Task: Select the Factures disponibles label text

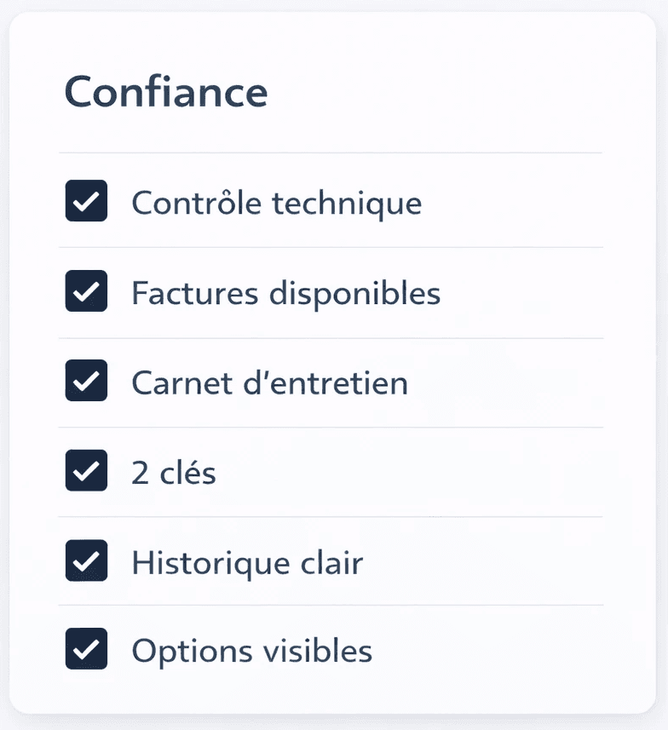Action: pyautogui.click(x=286, y=294)
